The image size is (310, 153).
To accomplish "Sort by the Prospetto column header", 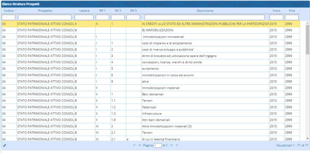I will click(45, 11).
